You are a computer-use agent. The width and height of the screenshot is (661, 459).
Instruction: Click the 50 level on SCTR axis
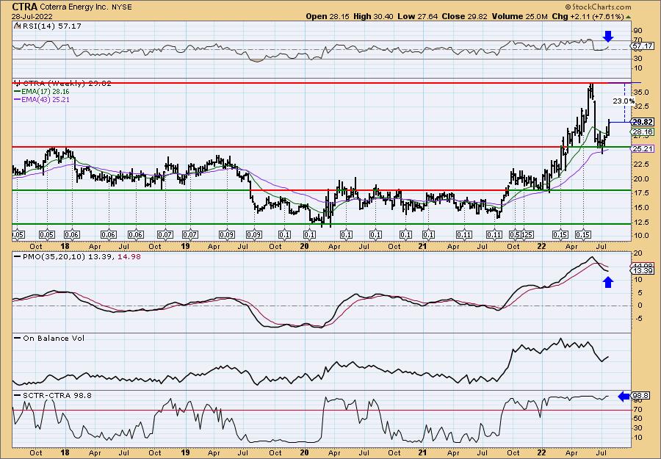[x=637, y=419]
